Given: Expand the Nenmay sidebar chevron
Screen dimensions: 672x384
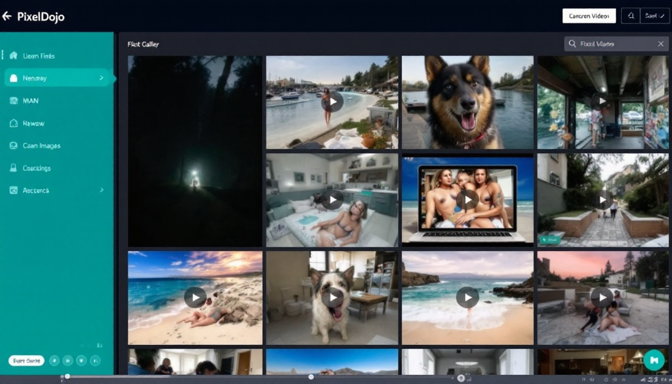Looking at the screenshot, I should (101, 78).
